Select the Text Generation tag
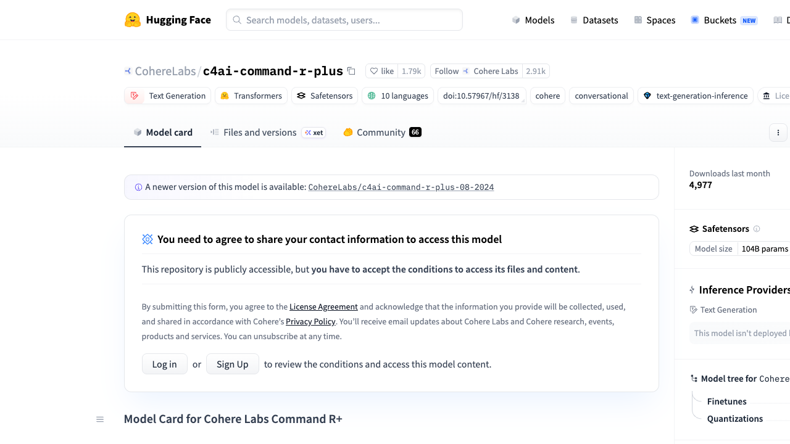The image size is (790, 444). tap(168, 96)
